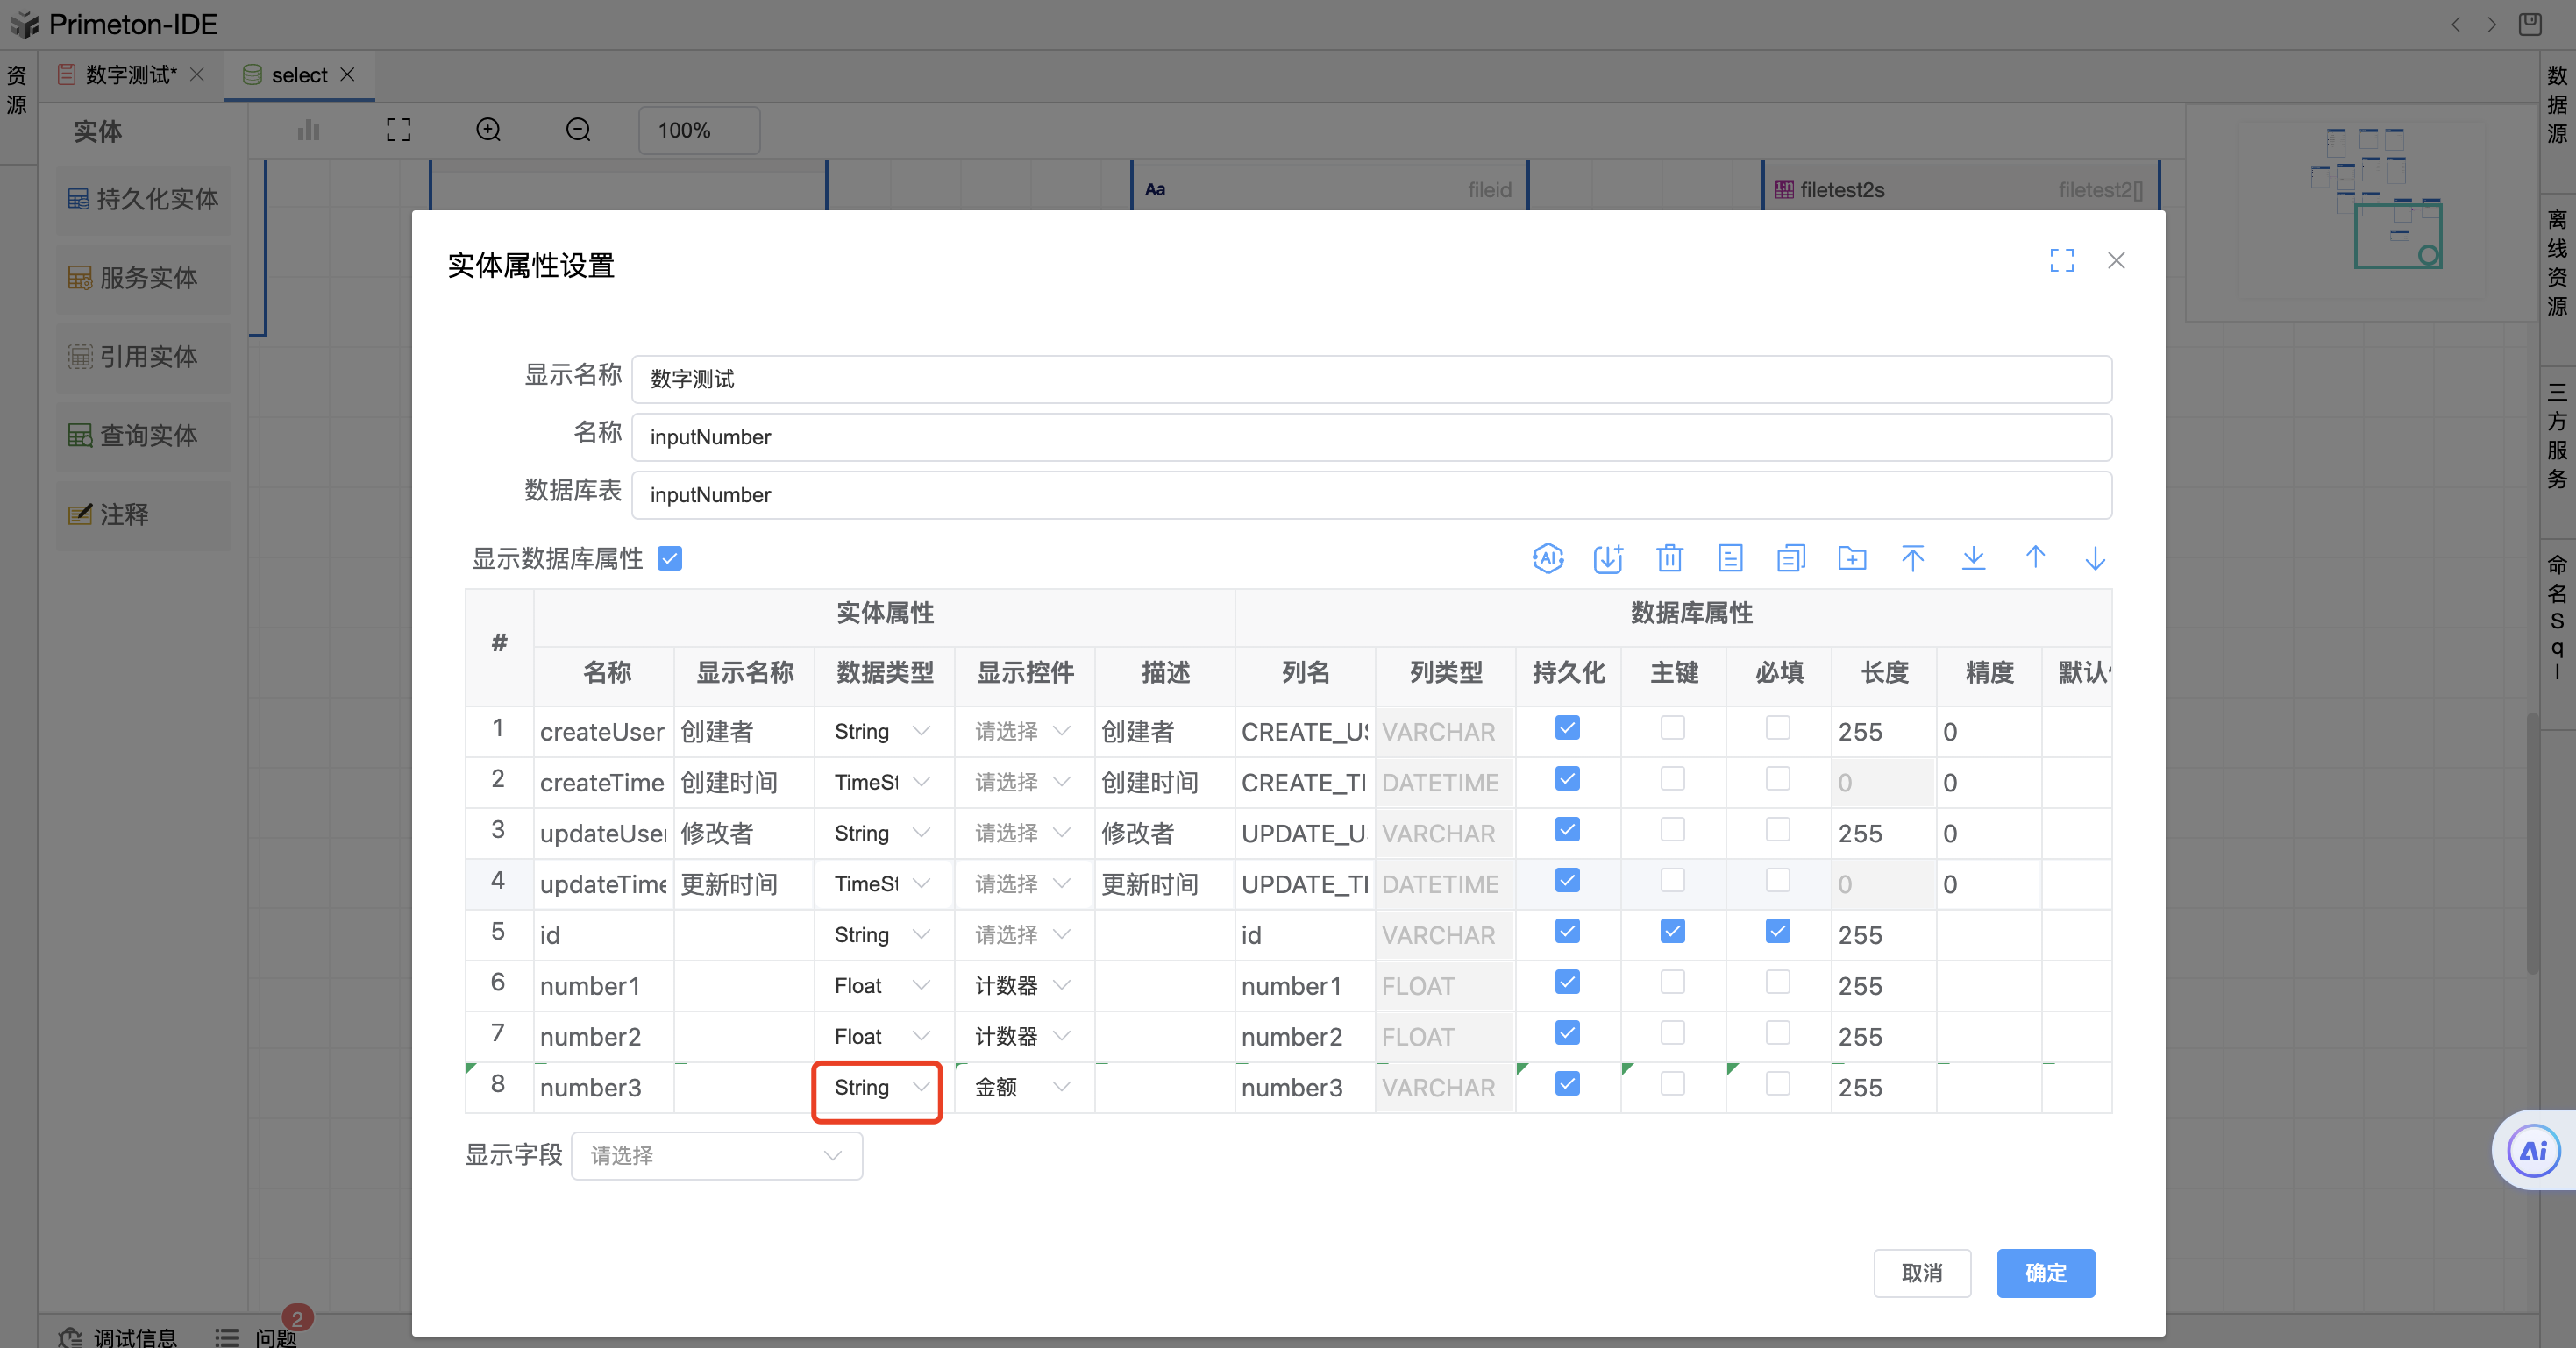Viewport: 2576px width, 1348px height.
Task: Open the floating AI assistant button
Action: [2533, 1151]
